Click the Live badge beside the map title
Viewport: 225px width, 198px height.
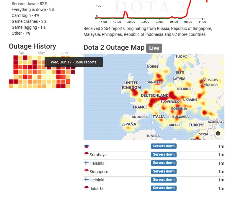pyautogui.click(x=154, y=48)
